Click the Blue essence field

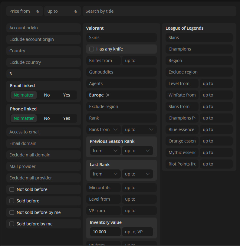click(182, 130)
